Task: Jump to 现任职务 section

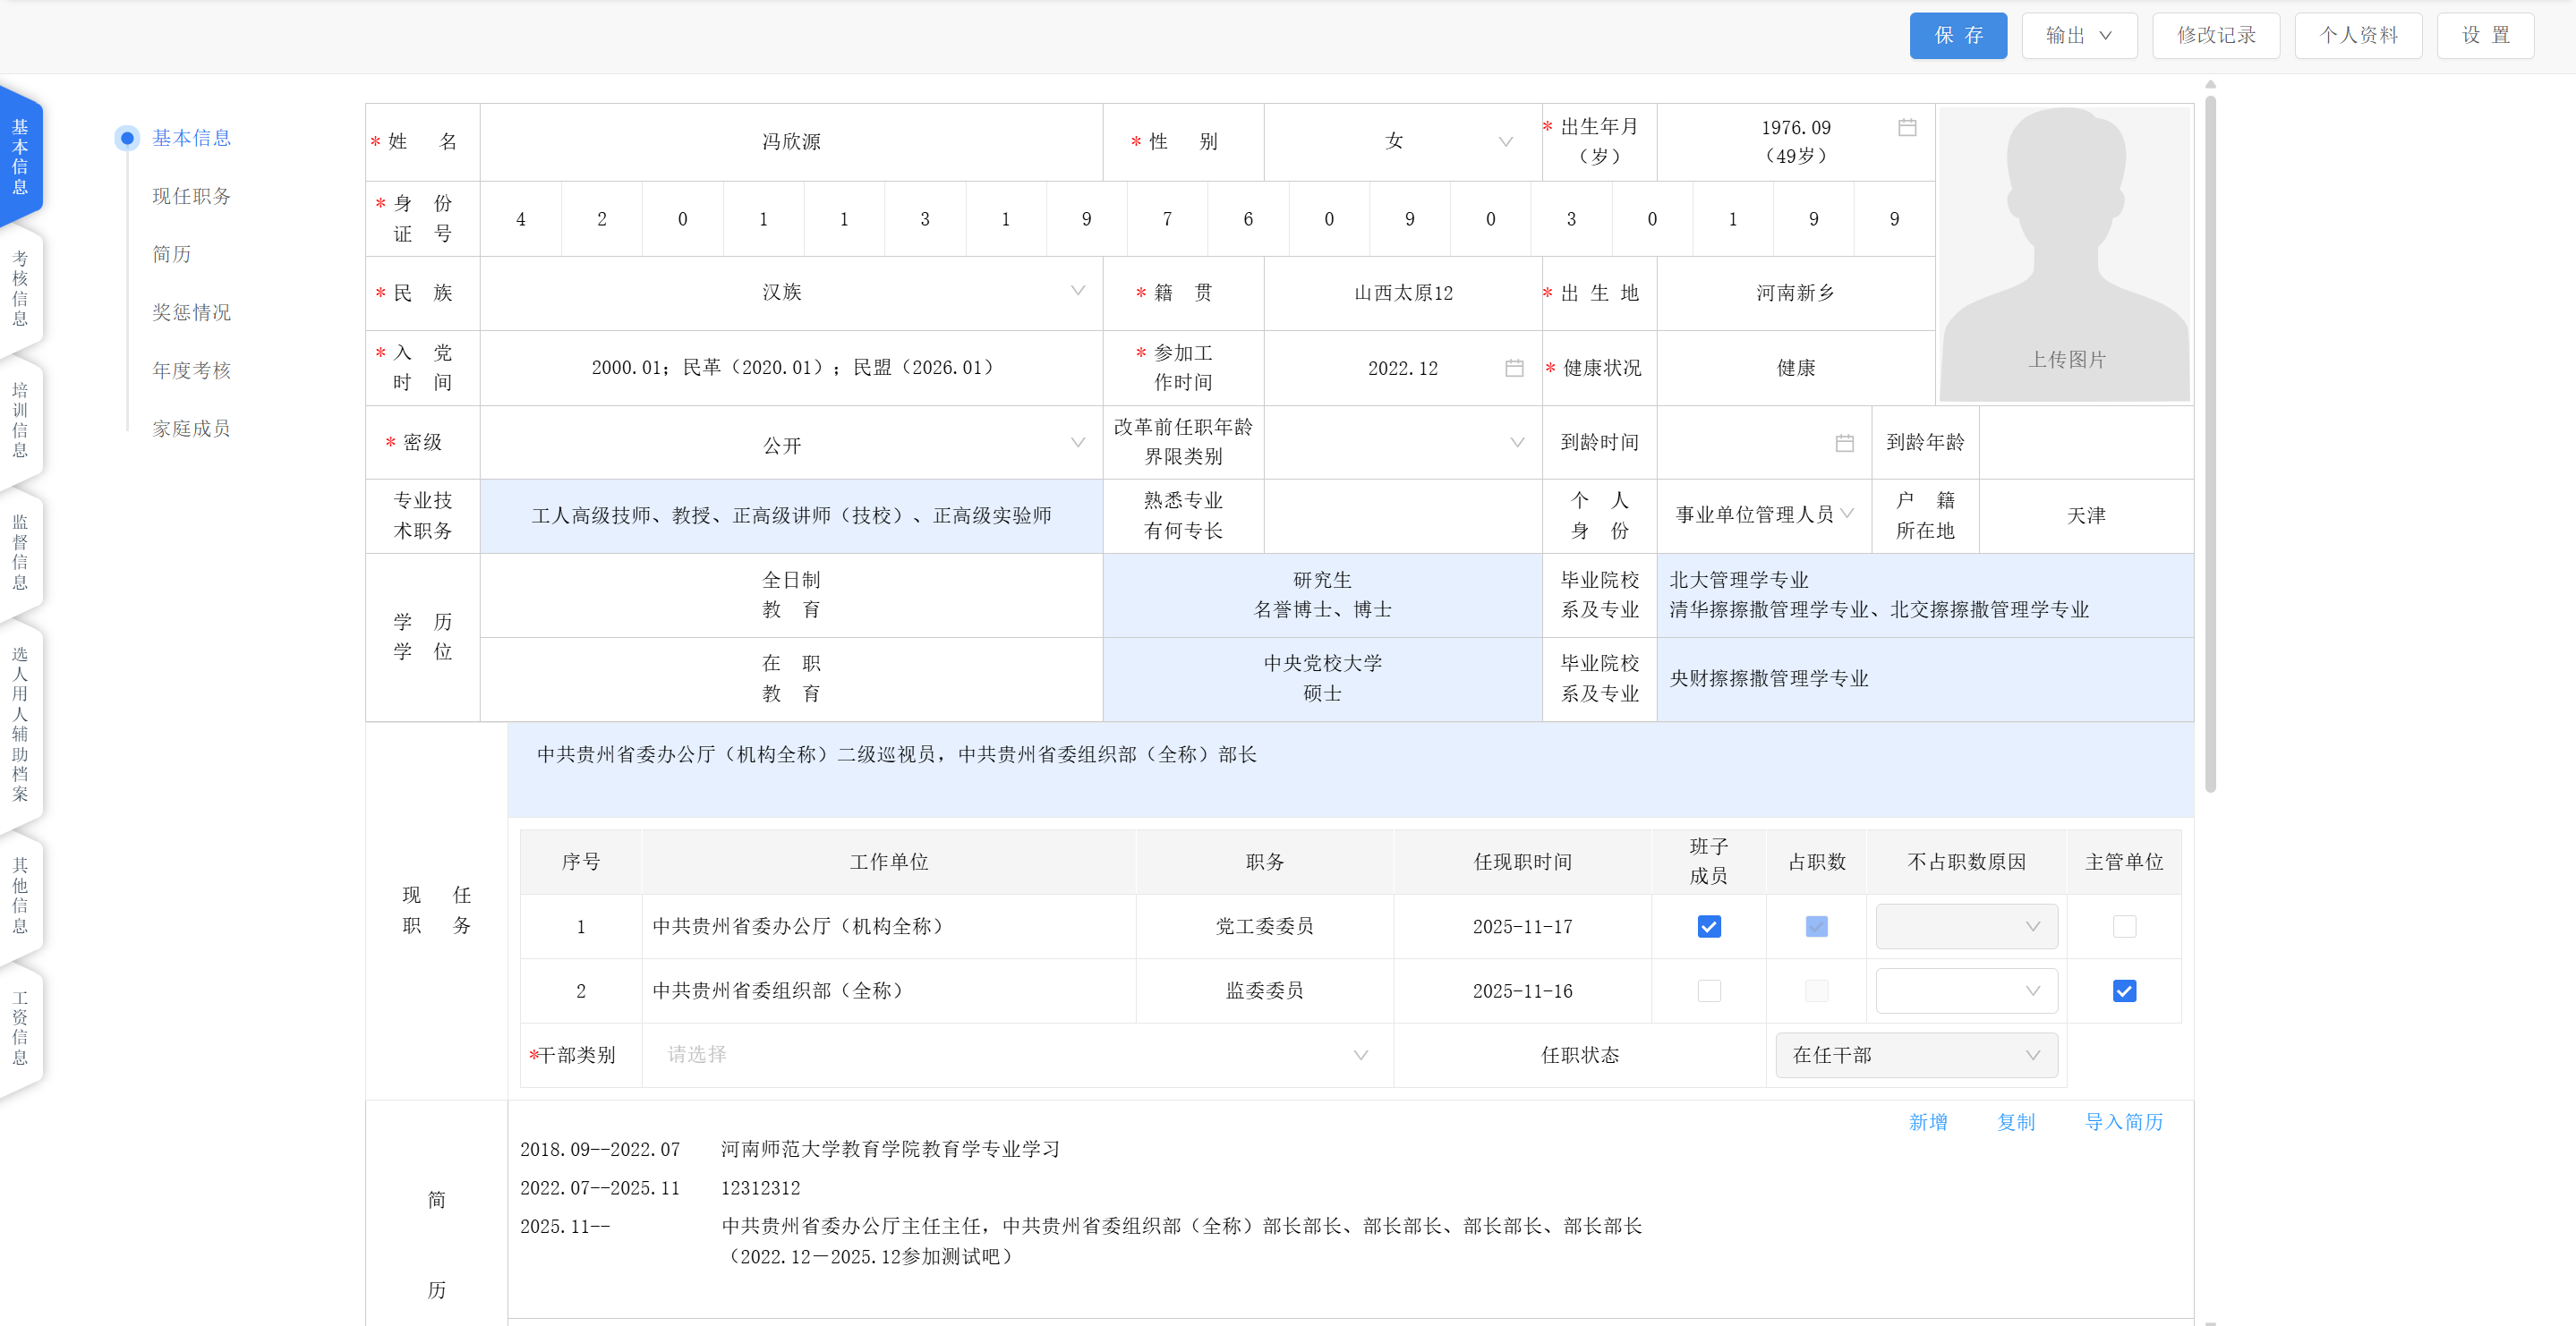Action: click(x=191, y=196)
